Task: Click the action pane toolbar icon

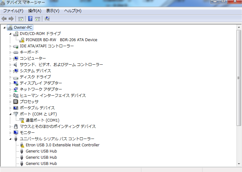Action: pyautogui.click(x=38, y=19)
